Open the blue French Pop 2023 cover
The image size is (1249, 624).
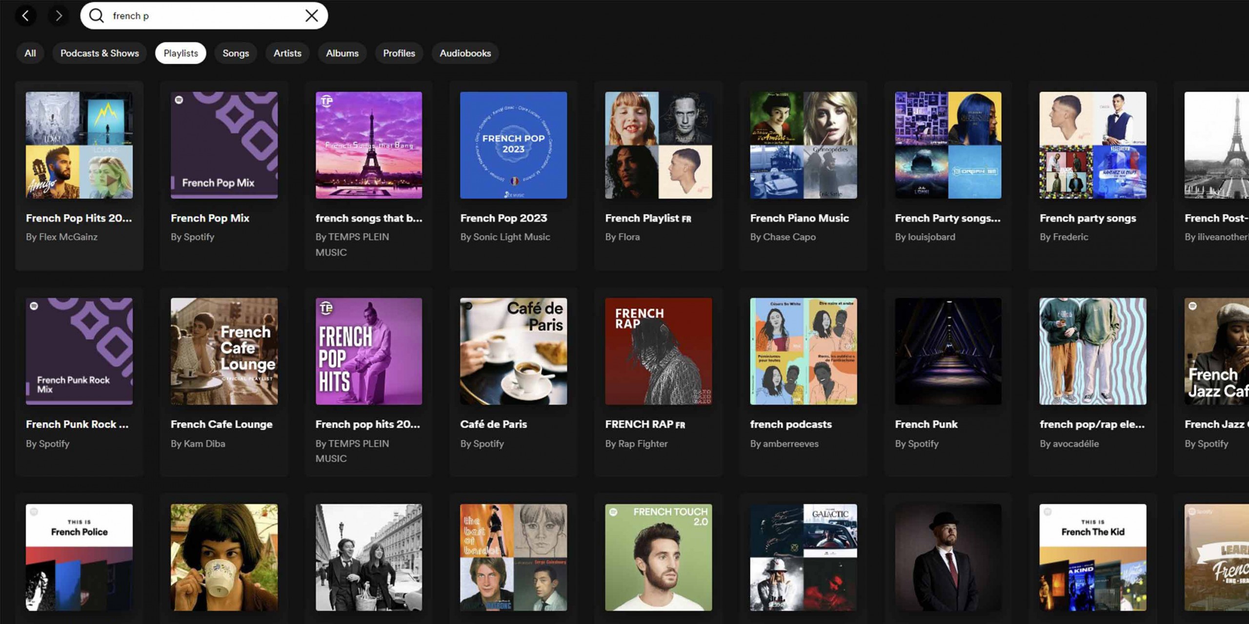tap(514, 145)
